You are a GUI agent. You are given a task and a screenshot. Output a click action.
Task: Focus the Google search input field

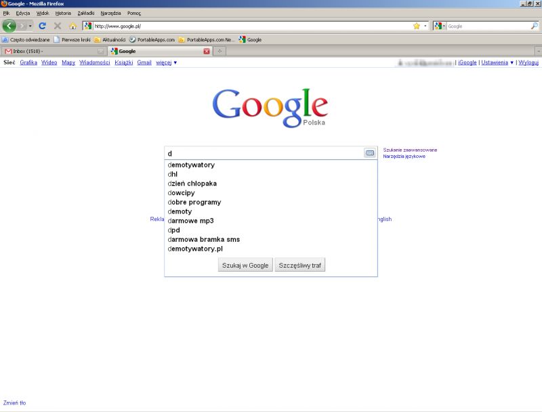264,153
